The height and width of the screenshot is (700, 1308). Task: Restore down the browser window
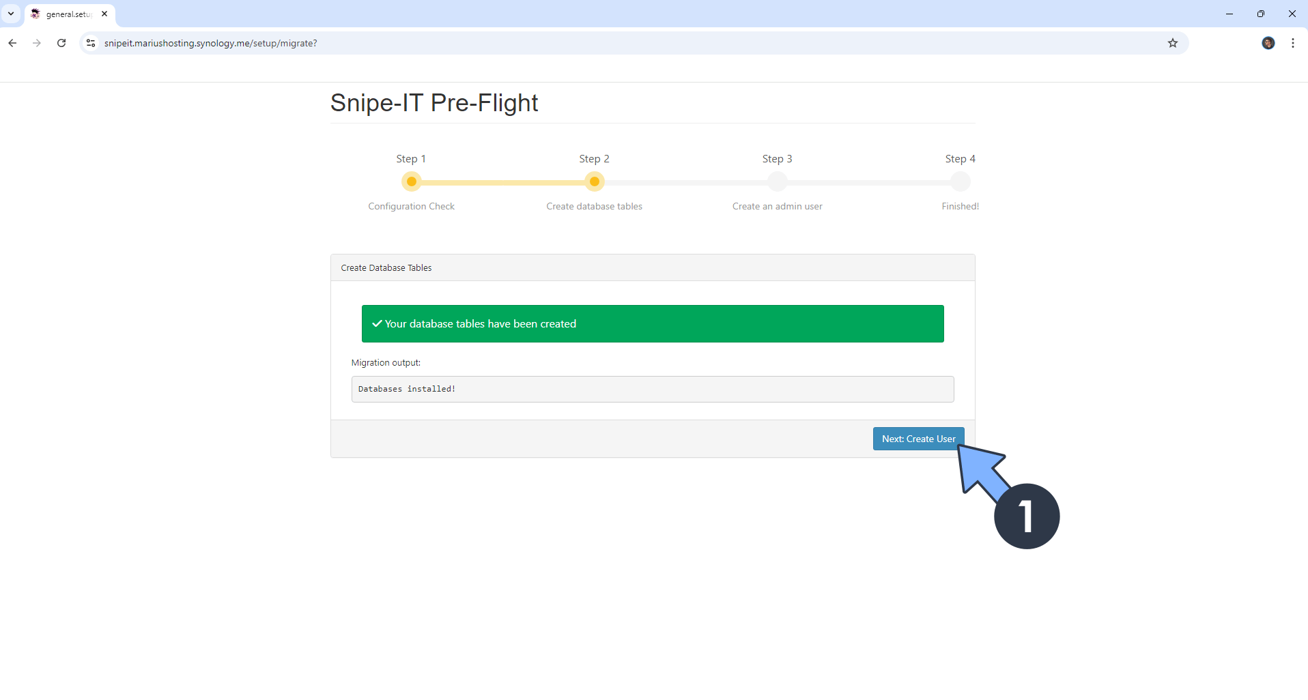coord(1261,14)
